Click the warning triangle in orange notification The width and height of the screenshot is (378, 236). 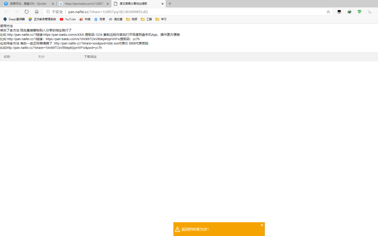[x=178, y=229]
